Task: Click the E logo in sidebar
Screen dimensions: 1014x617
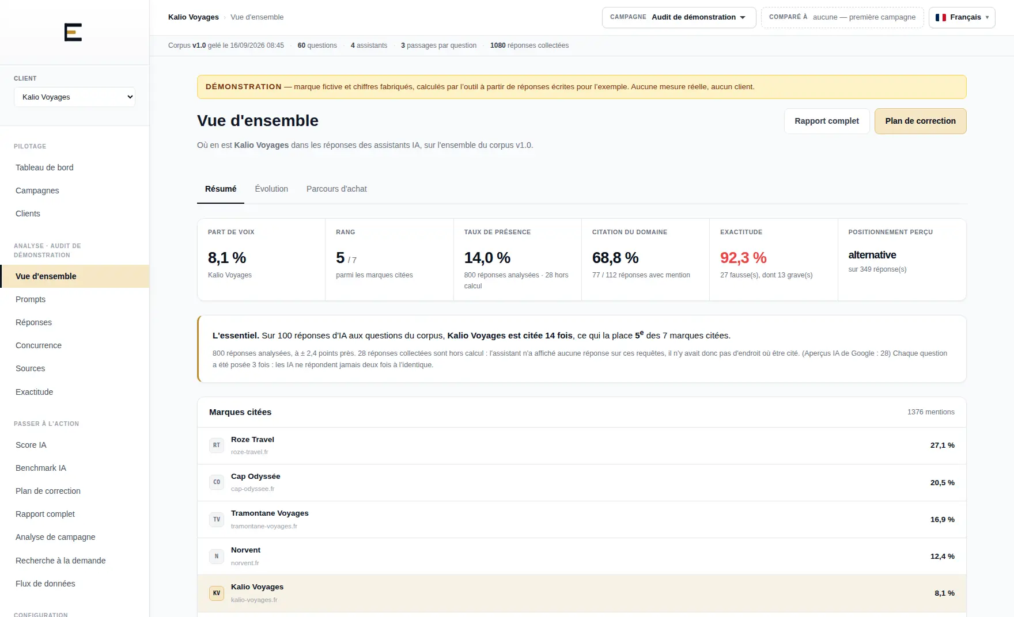Action: 73,32
